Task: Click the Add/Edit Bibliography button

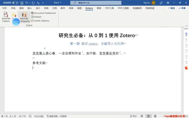Action: tap(24, 17)
